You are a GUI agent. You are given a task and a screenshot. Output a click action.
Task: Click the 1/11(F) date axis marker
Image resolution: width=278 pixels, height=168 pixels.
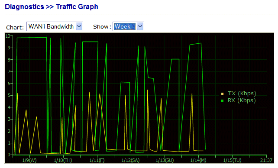click(x=97, y=160)
